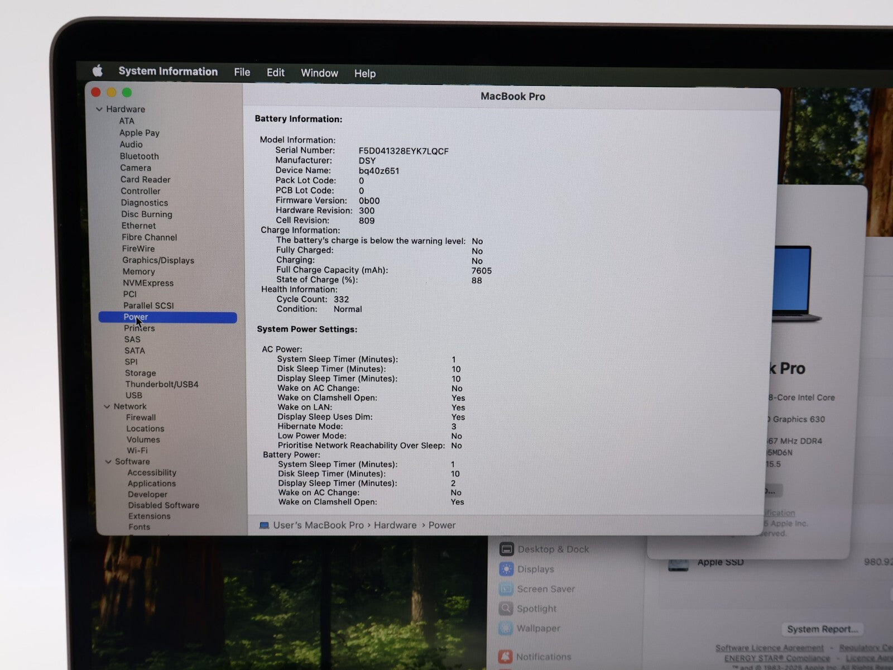Select PCI in the sidebar
This screenshot has width=893, height=670.
pos(129,294)
